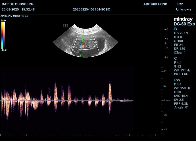Click the 'Angle 0°' setting

182,107
